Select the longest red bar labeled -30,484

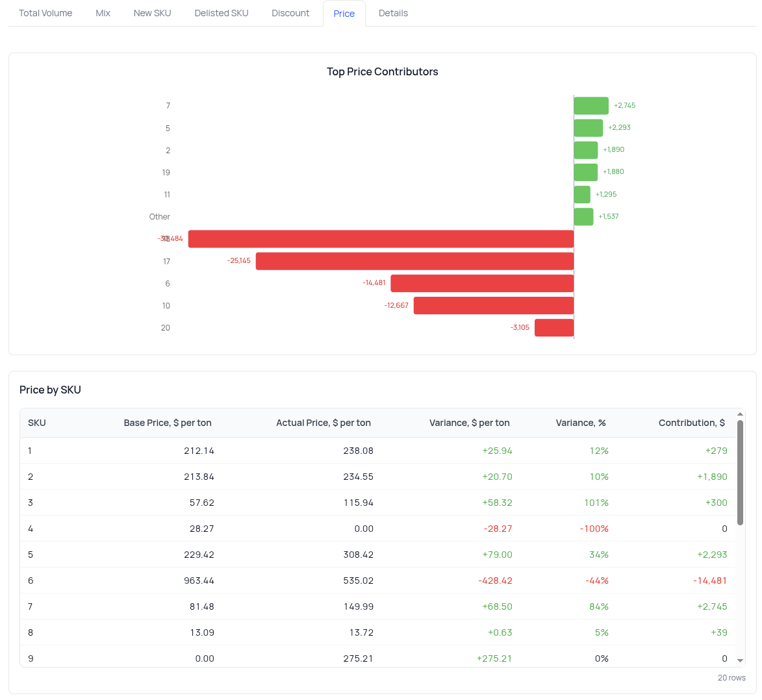381,239
